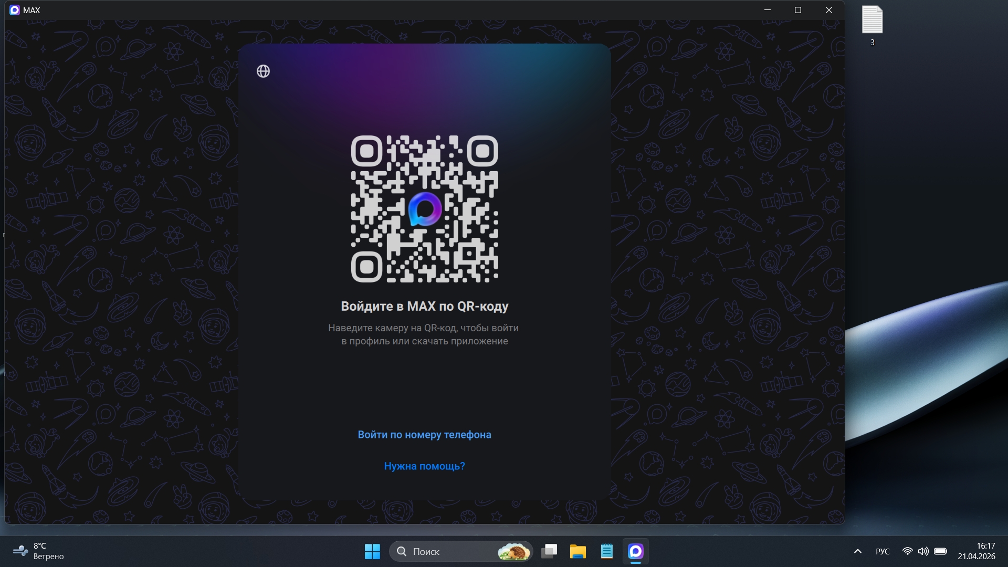Click the taskbar search box "Поиск"

pos(461,551)
